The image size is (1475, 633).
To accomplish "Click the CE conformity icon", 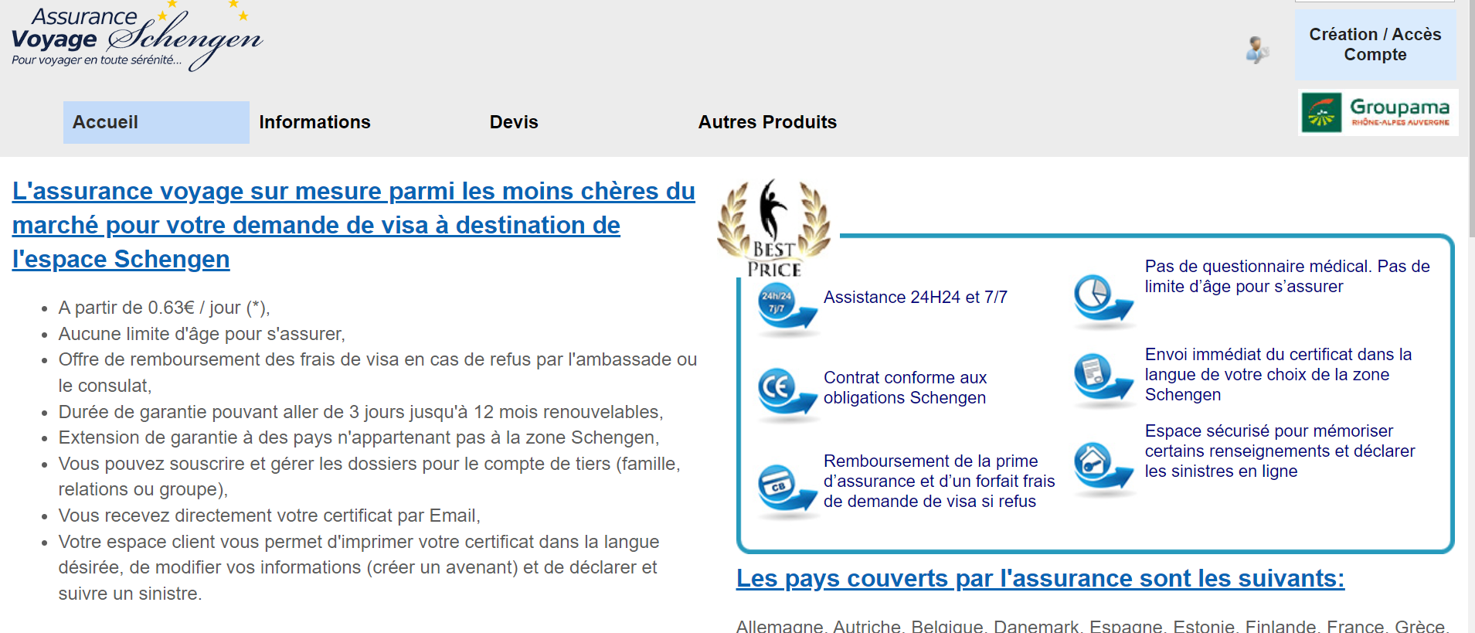I will (x=787, y=395).
